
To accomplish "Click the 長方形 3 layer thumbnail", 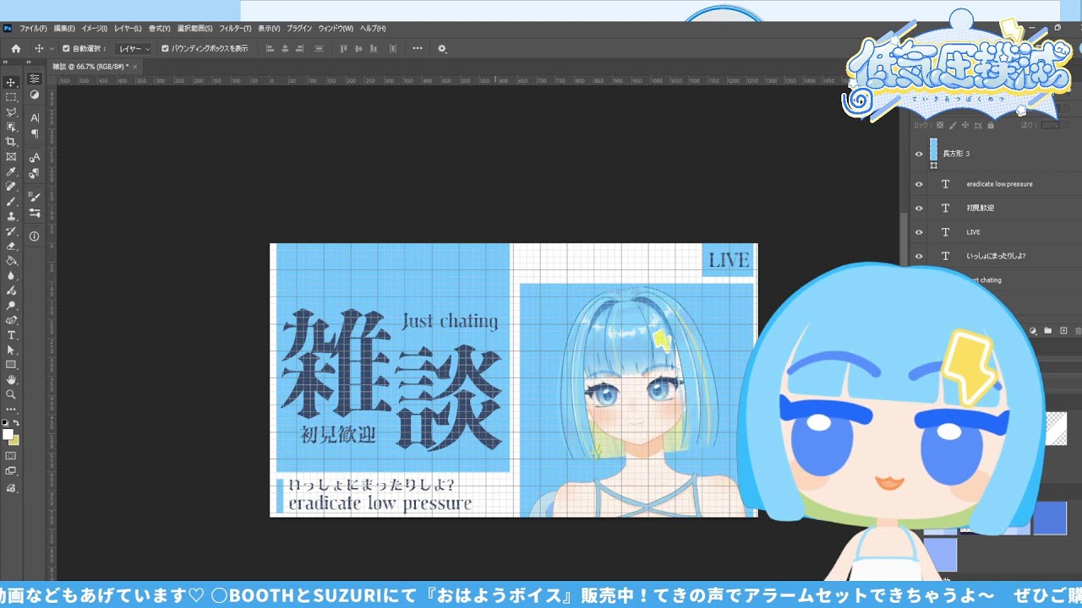I will [x=934, y=150].
